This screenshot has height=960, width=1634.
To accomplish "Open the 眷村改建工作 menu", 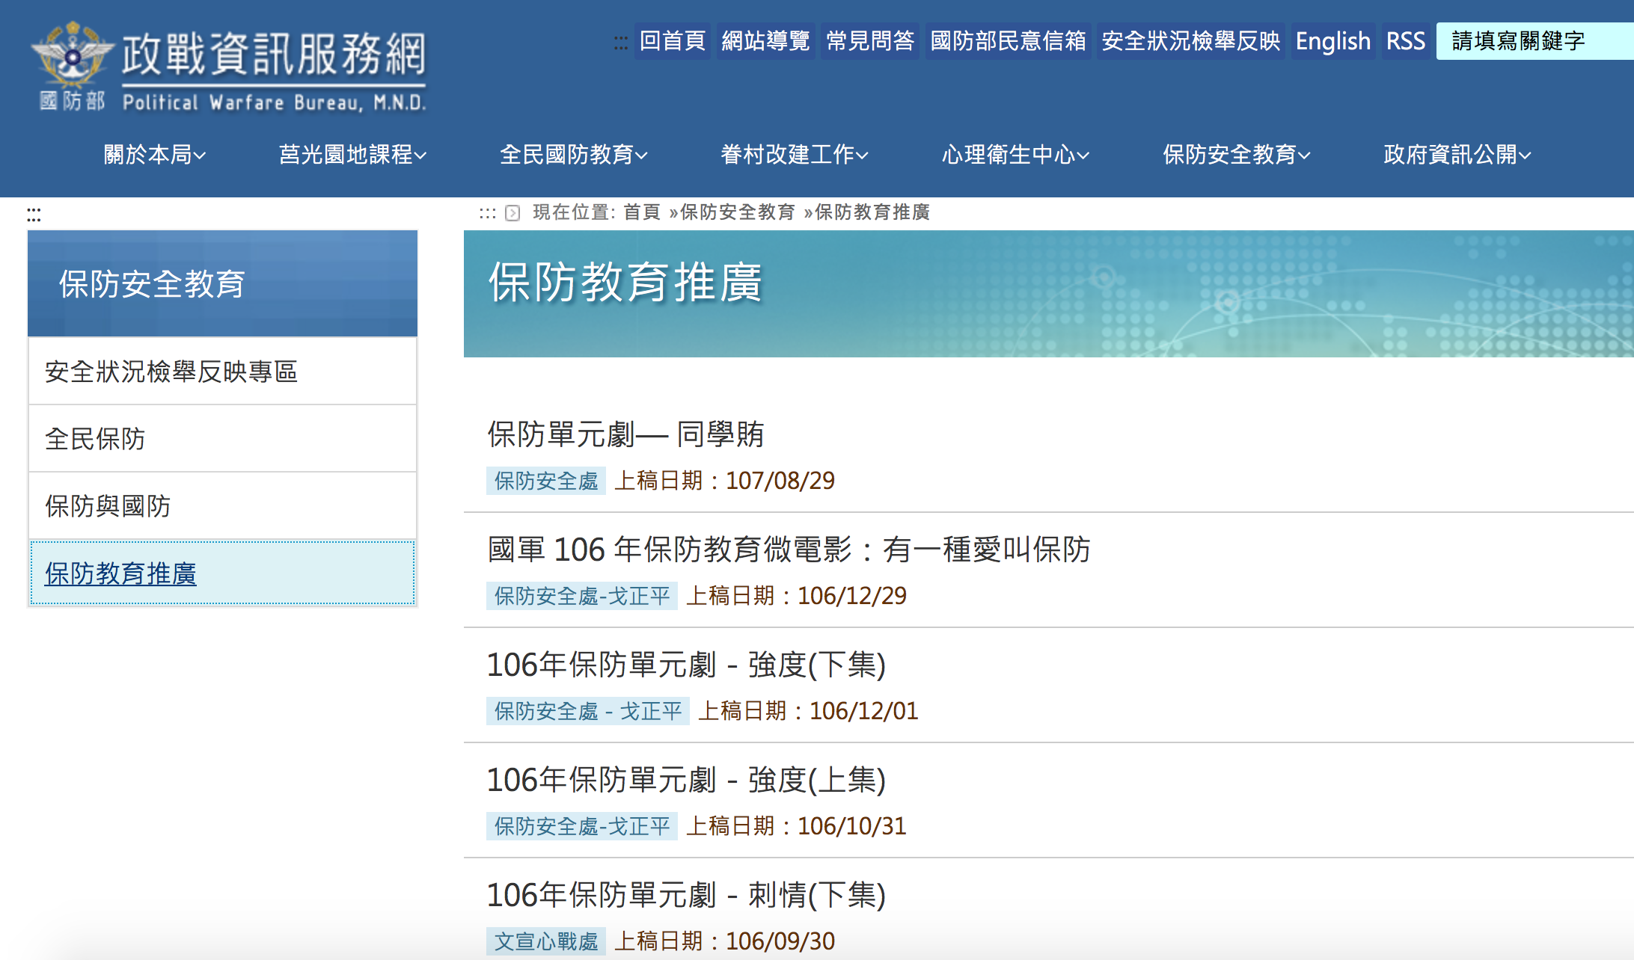I will (x=794, y=155).
